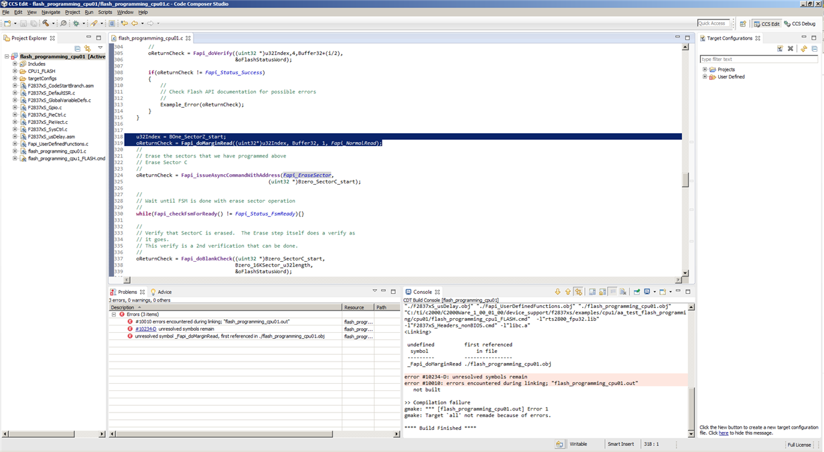Click Delete target configuration X icon
This screenshot has height=452, width=824.
[x=791, y=48]
